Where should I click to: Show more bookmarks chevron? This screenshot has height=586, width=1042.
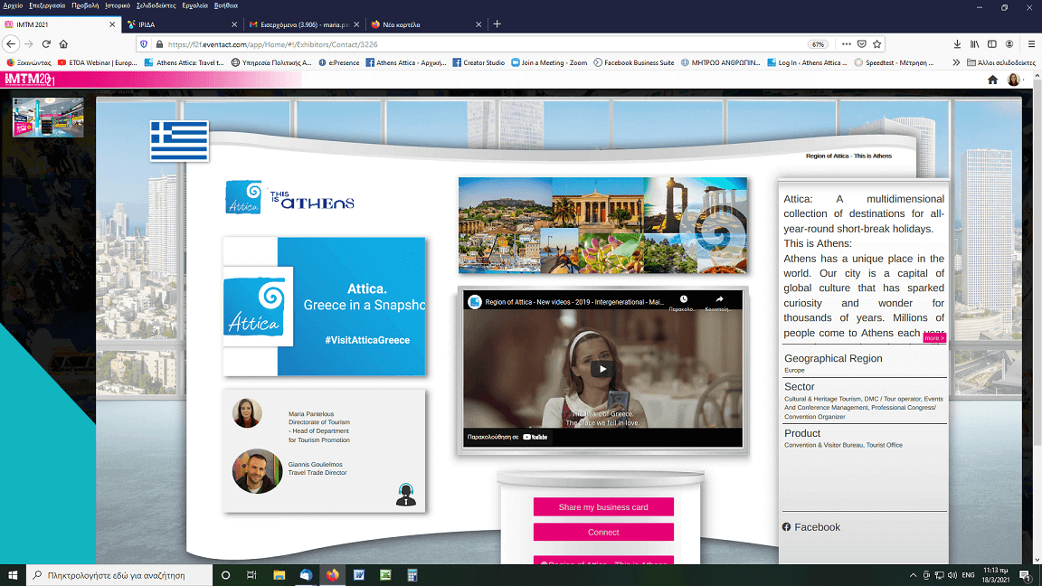[955, 62]
